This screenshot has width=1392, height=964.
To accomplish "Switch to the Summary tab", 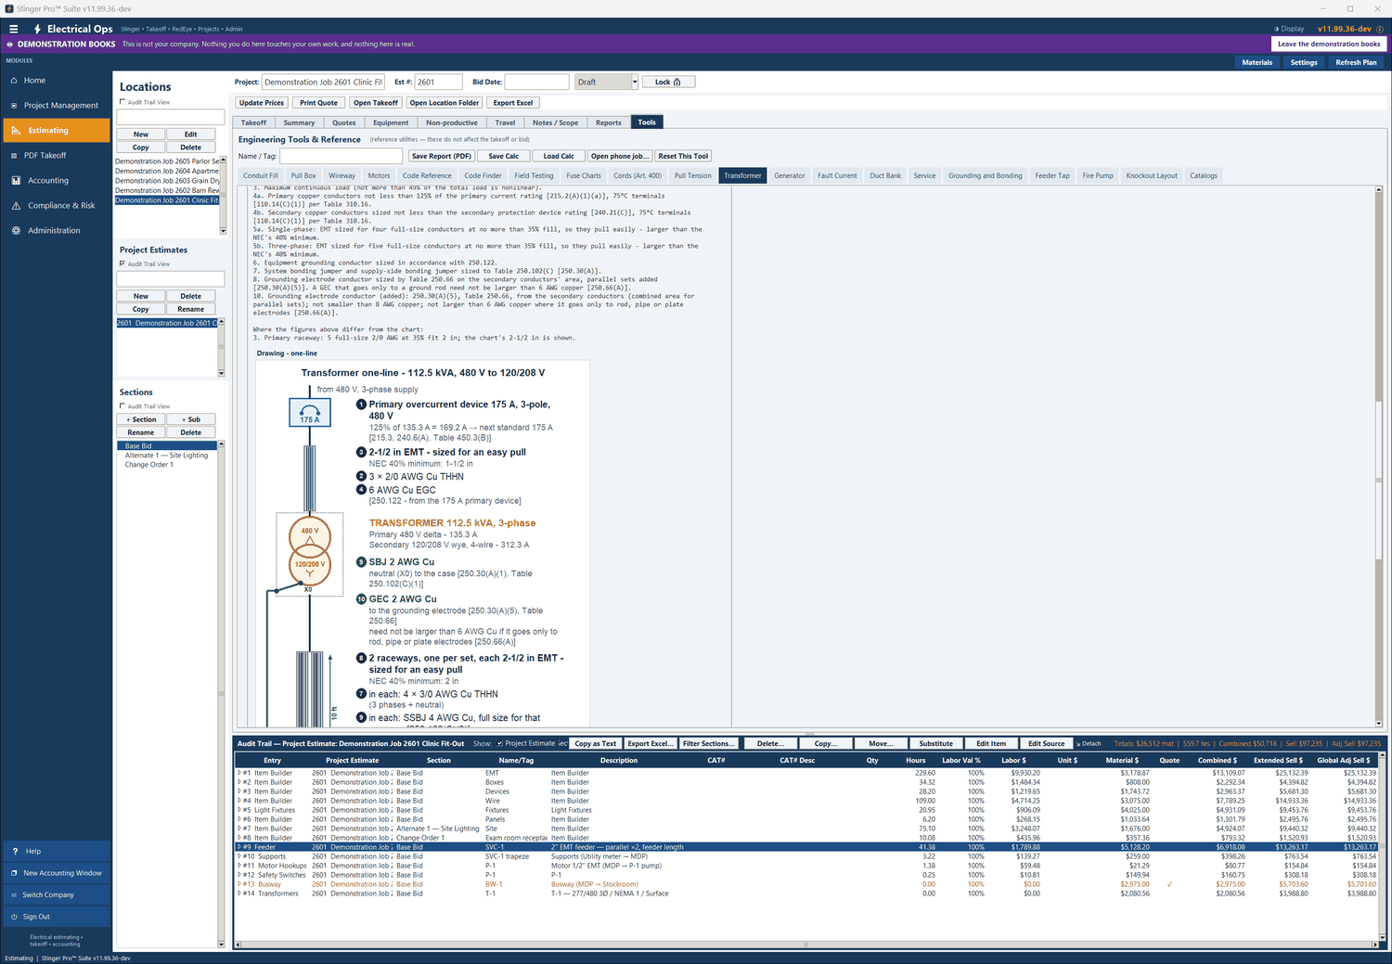I will point(299,122).
